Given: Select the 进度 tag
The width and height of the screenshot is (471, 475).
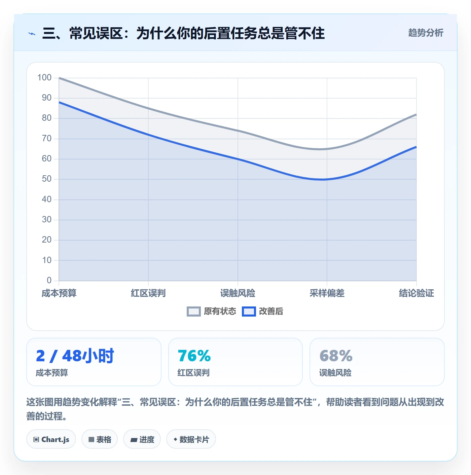Looking at the screenshot, I should 142,439.
